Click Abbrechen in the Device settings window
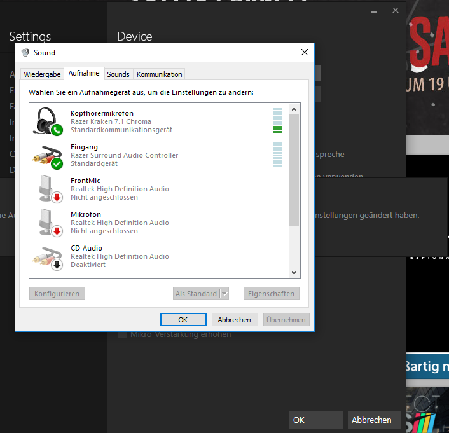The image size is (449, 433). pos(374,420)
